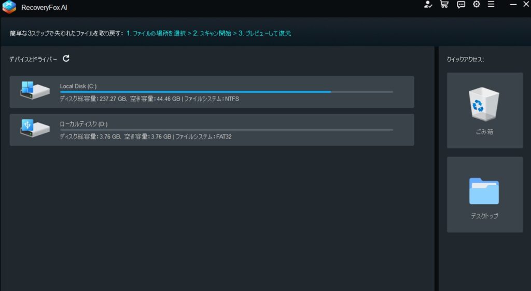The height and width of the screenshot is (291, 531).
Task: Open the shopping cart purchase icon
Action: pyautogui.click(x=444, y=5)
